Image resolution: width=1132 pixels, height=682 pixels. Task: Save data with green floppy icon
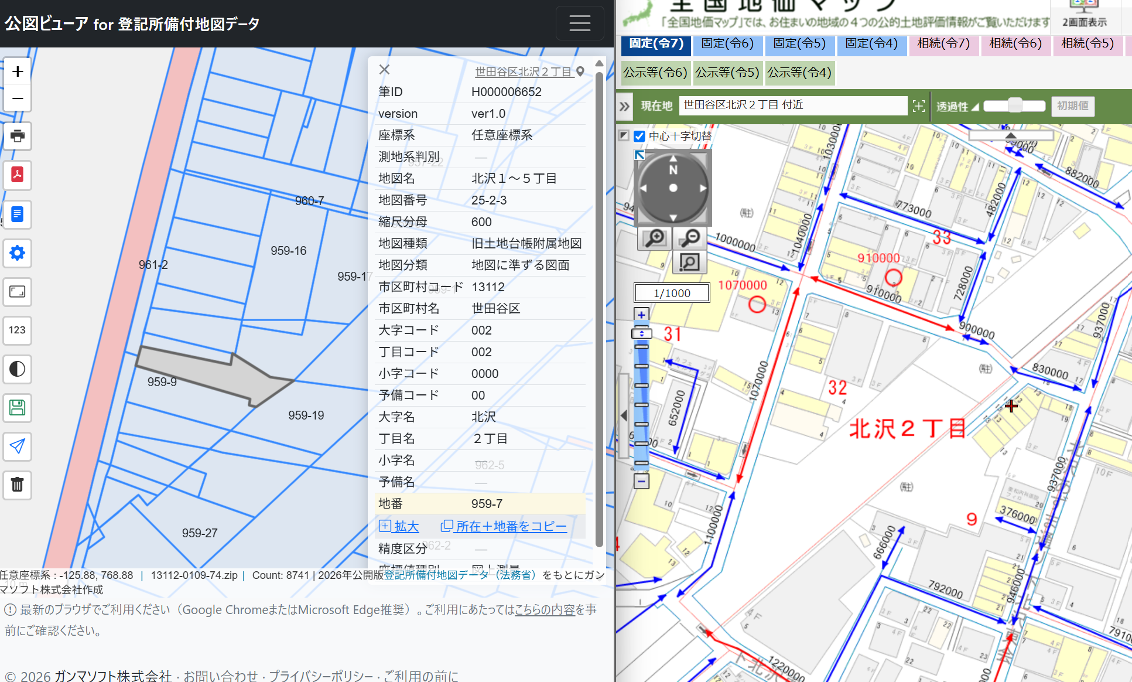18,408
